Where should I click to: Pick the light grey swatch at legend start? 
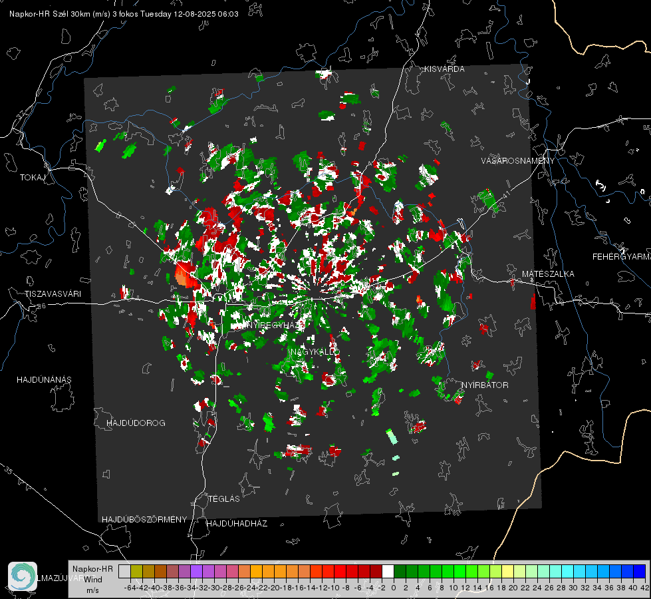124,571
